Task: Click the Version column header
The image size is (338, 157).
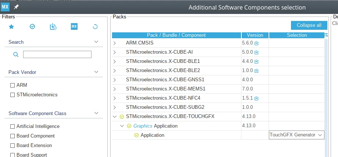Action: click(x=255, y=35)
